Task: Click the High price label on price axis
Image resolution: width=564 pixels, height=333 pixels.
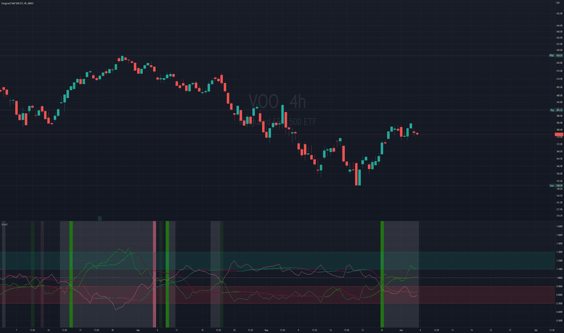Action: coord(556,56)
